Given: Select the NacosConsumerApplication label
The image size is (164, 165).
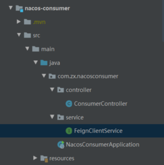Looking at the screenshot, I should [103, 145].
